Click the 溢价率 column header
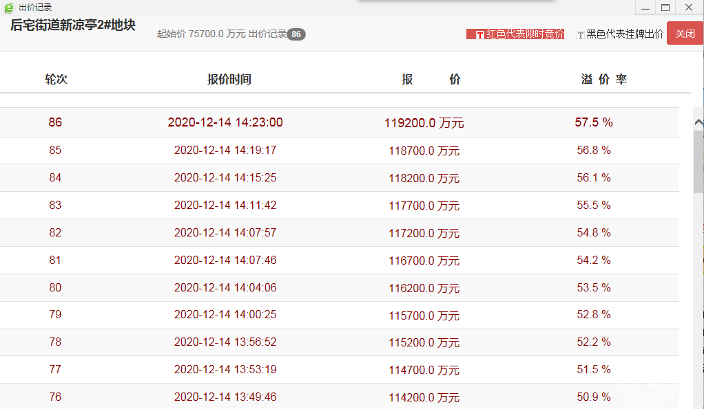 click(604, 80)
